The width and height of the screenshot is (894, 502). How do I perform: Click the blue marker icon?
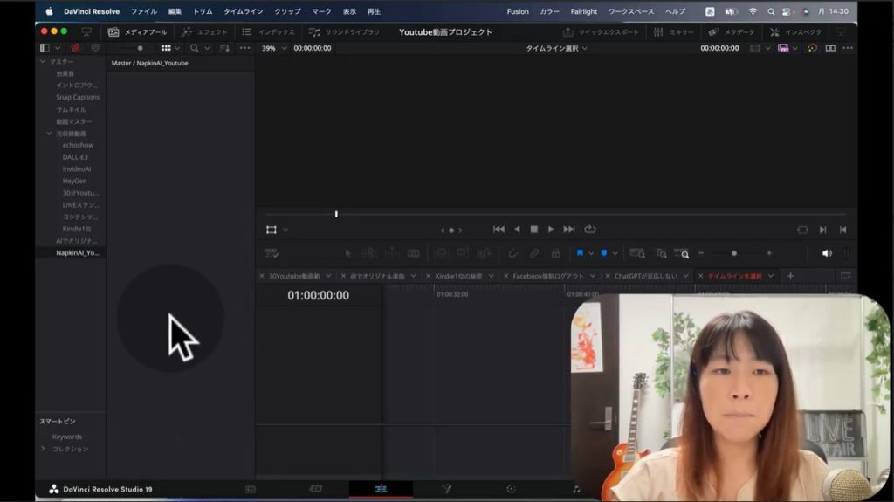coord(604,253)
